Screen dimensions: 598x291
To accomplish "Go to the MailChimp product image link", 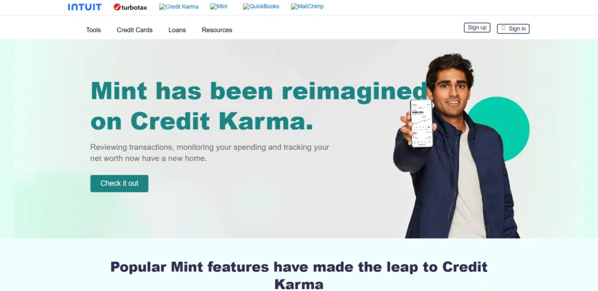I will [307, 6].
